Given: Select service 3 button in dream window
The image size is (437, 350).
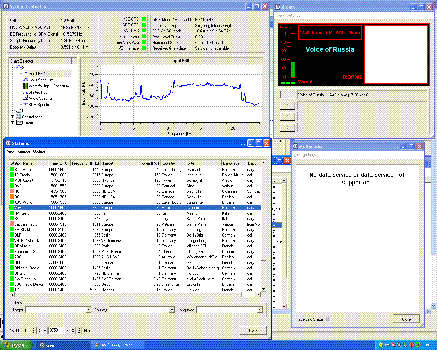Looking at the screenshot, I should 287,117.
